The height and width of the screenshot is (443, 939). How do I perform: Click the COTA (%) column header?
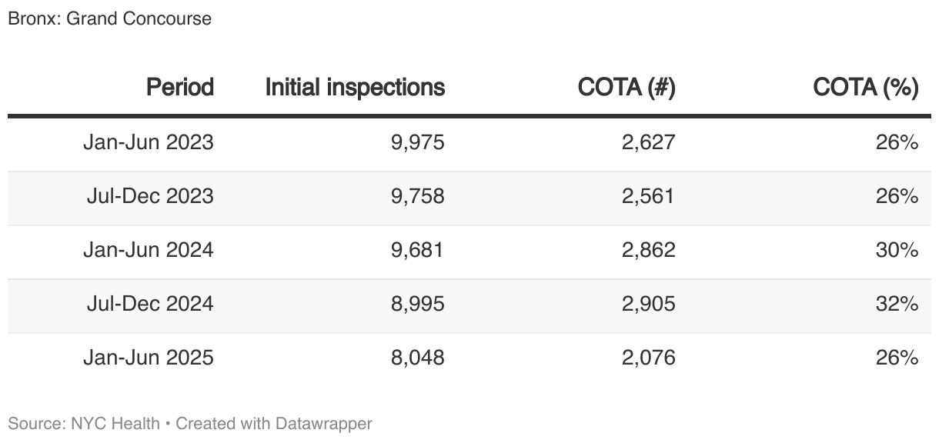tap(866, 88)
